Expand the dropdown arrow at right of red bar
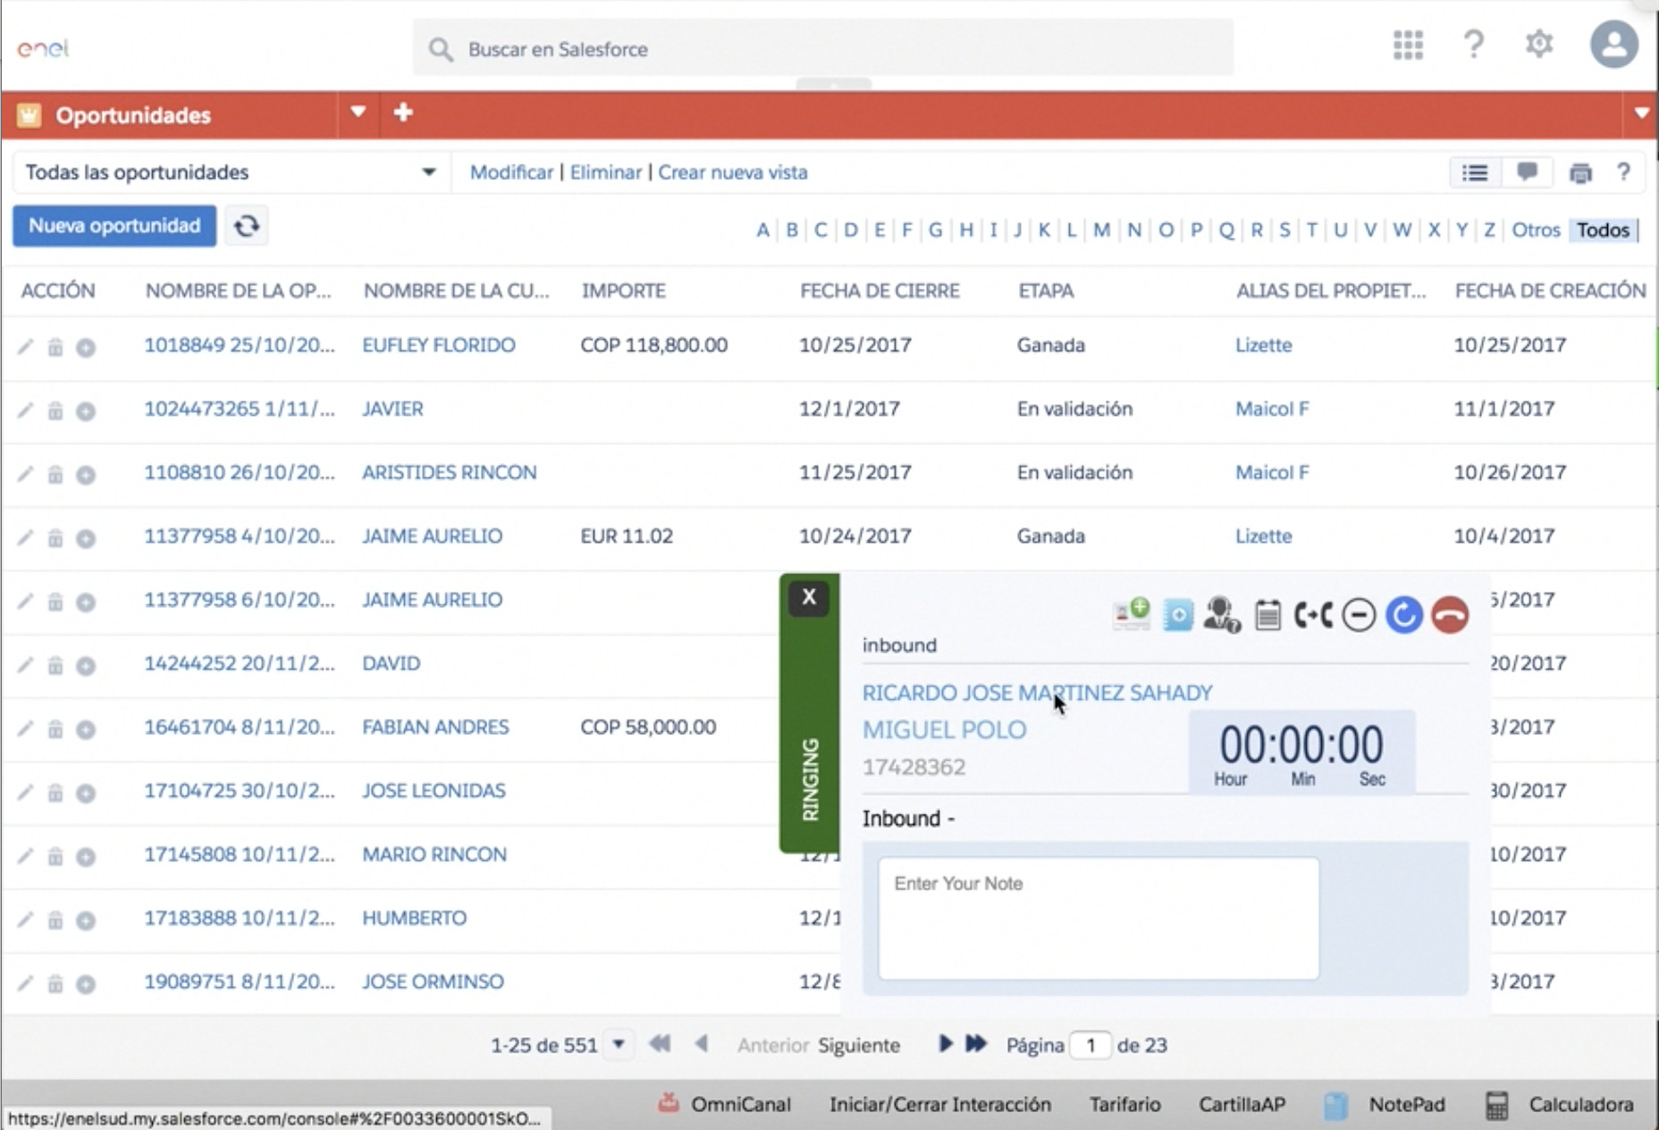 [1641, 114]
